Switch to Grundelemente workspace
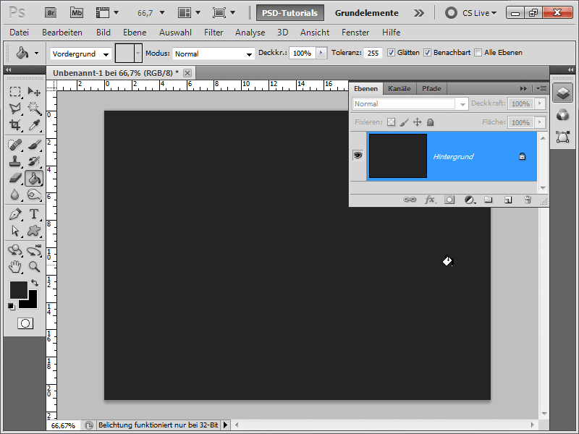The image size is (579, 434). (x=366, y=13)
